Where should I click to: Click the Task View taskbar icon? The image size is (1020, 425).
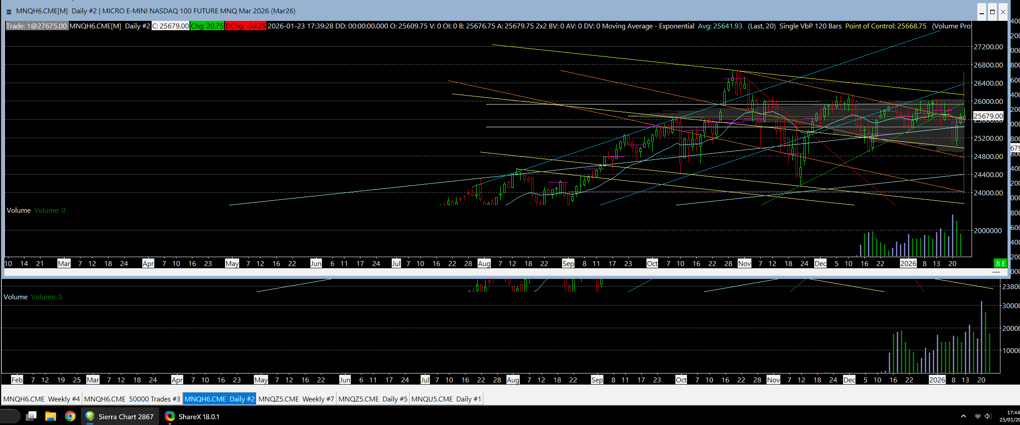click(x=31, y=416)
